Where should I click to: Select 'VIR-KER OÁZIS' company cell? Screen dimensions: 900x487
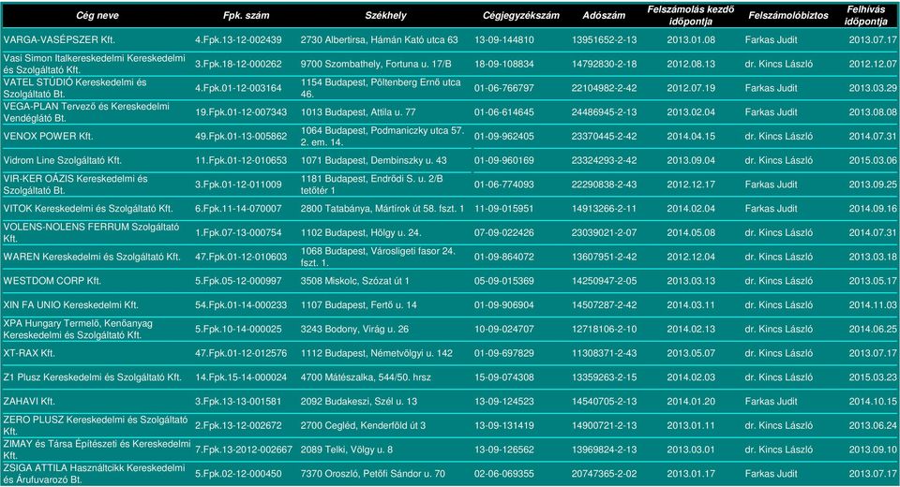click(75, 184)
